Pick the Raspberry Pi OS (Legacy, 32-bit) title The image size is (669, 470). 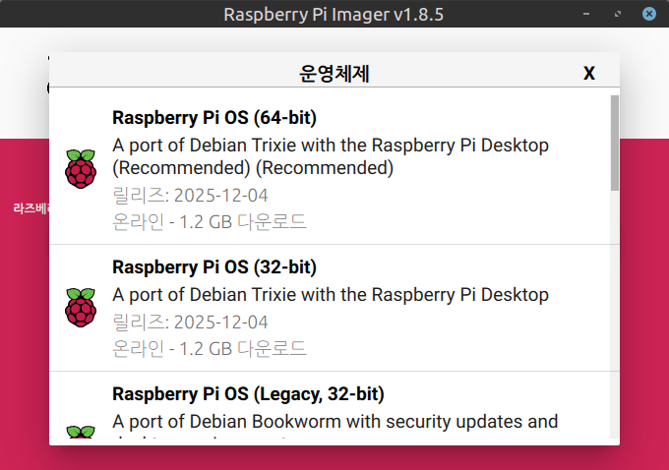coord(248,394)
